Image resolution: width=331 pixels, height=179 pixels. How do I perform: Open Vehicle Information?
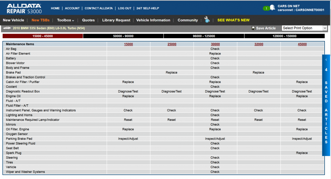coord(153,20)
